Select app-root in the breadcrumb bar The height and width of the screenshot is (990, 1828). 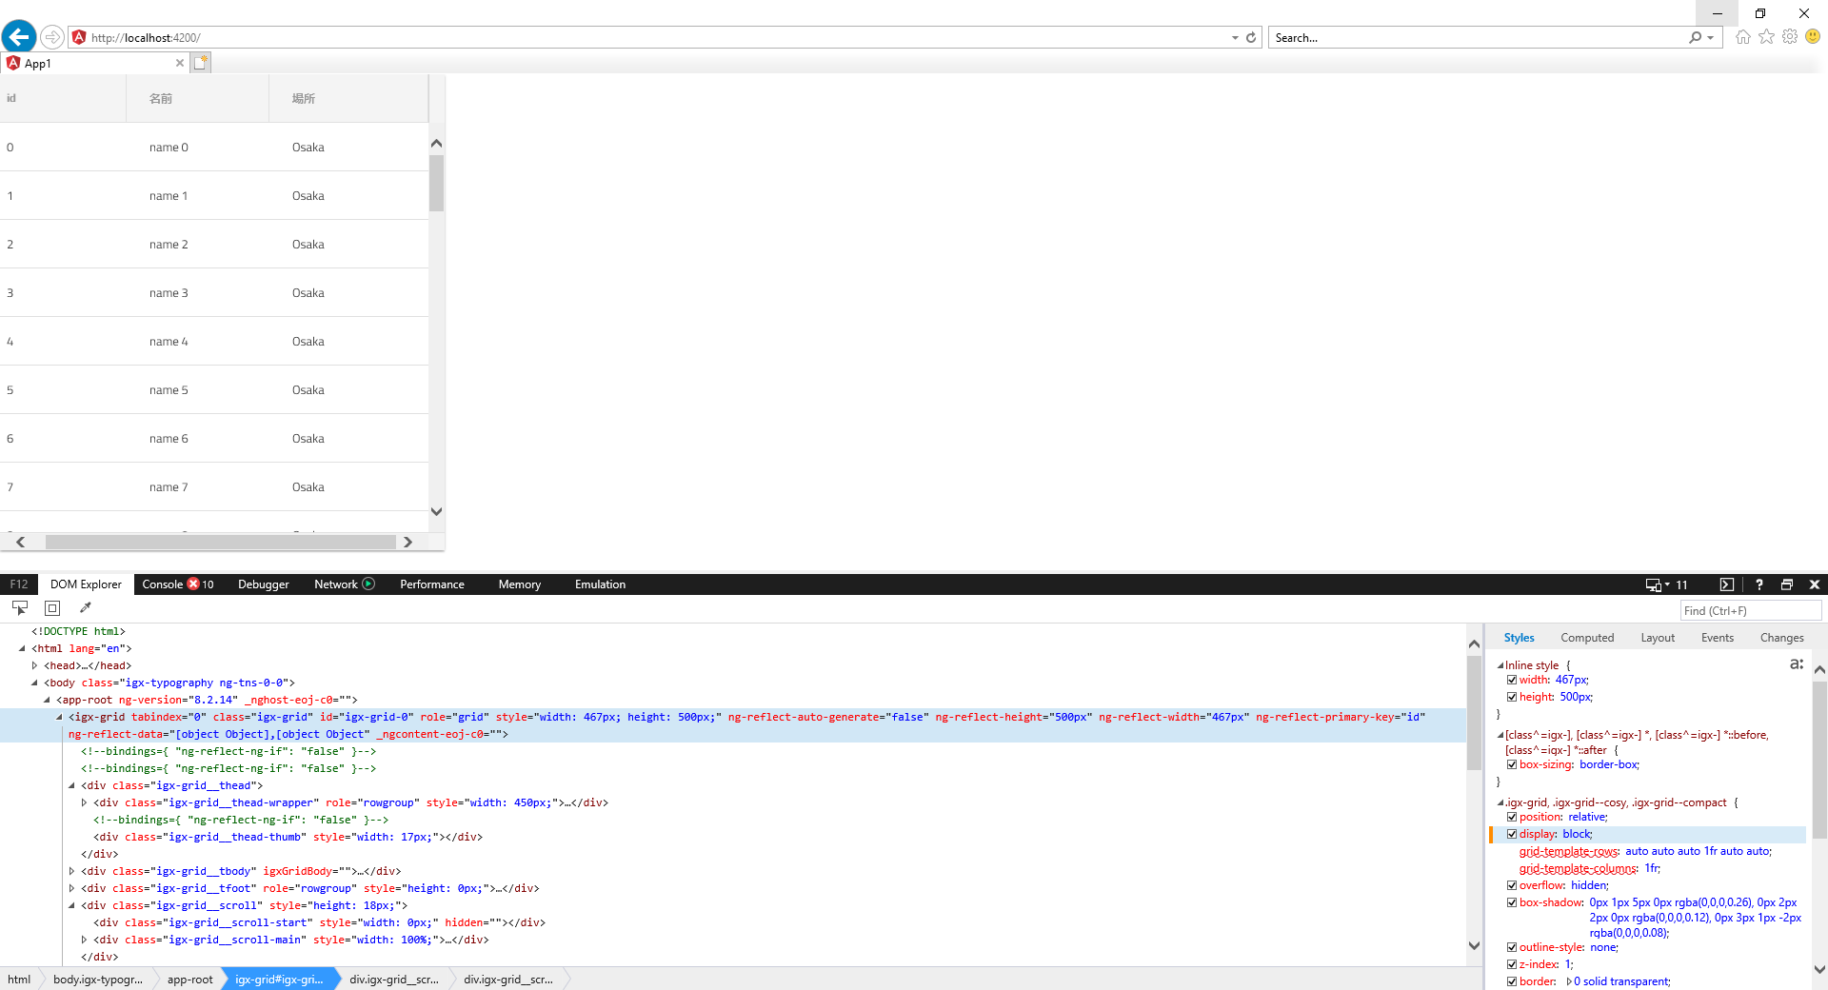189,979
